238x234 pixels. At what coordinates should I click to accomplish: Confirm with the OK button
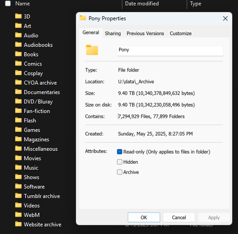coord(144,217)
